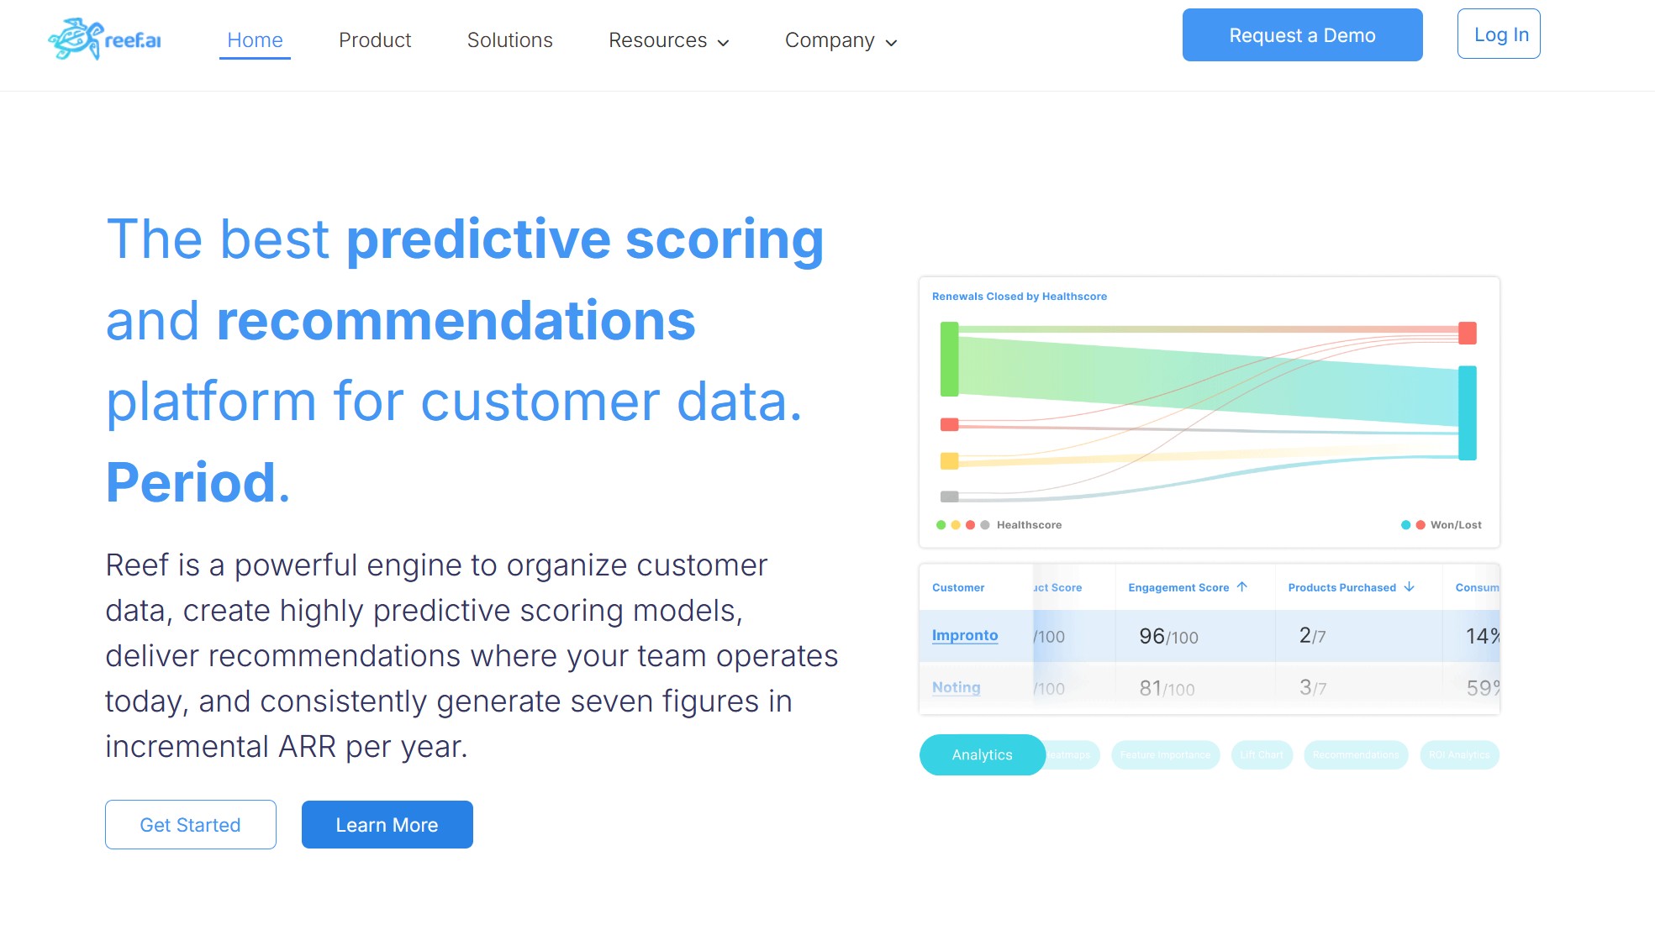Click the Product navigation menu item
The width and height of the screenshot is (1655, 930).
374,41
